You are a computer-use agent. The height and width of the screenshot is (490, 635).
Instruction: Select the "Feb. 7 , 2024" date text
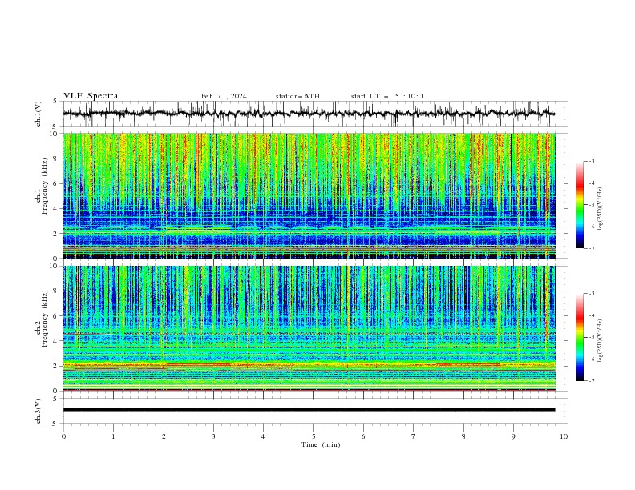click(x=224, y=96)
